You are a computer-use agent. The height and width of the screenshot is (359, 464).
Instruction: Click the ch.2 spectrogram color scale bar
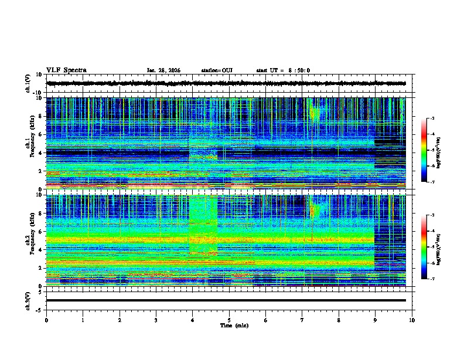coord(424,247)
